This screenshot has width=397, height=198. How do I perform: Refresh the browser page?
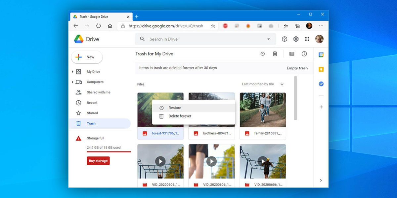click(98, 26)
